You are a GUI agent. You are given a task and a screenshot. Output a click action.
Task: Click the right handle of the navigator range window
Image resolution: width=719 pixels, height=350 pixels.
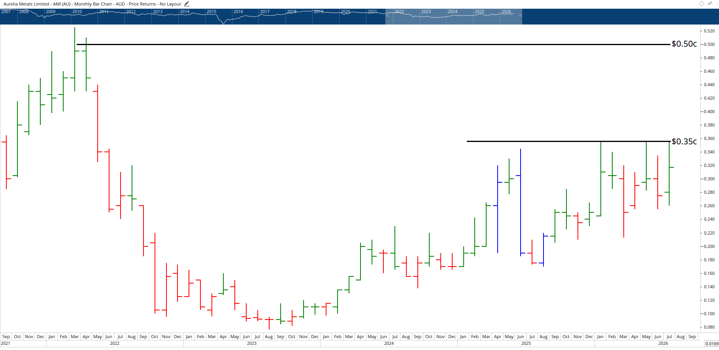pos(520,17)
